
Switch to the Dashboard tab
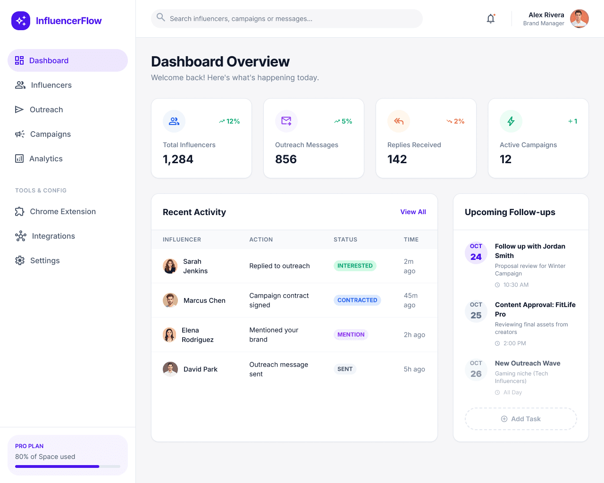click(49, 60)
